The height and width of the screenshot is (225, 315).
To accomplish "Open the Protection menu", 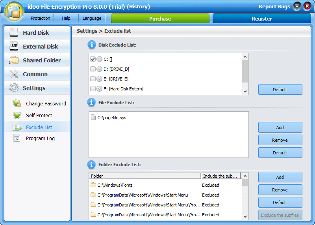I will [x=40, y=18].
